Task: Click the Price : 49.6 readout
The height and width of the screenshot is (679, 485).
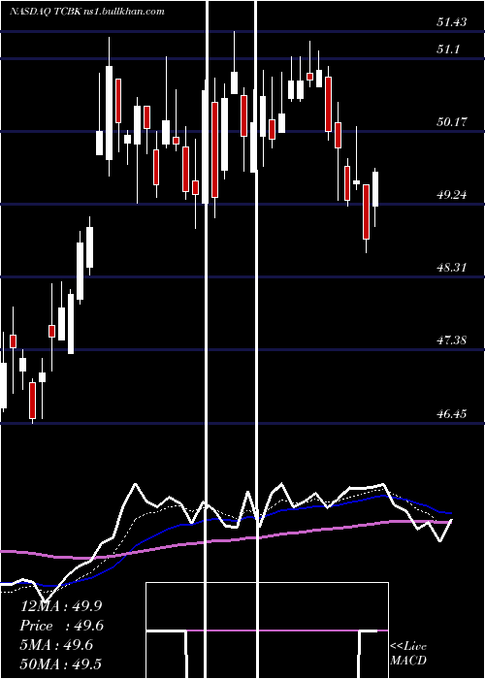Action: [x=62, y=626]
